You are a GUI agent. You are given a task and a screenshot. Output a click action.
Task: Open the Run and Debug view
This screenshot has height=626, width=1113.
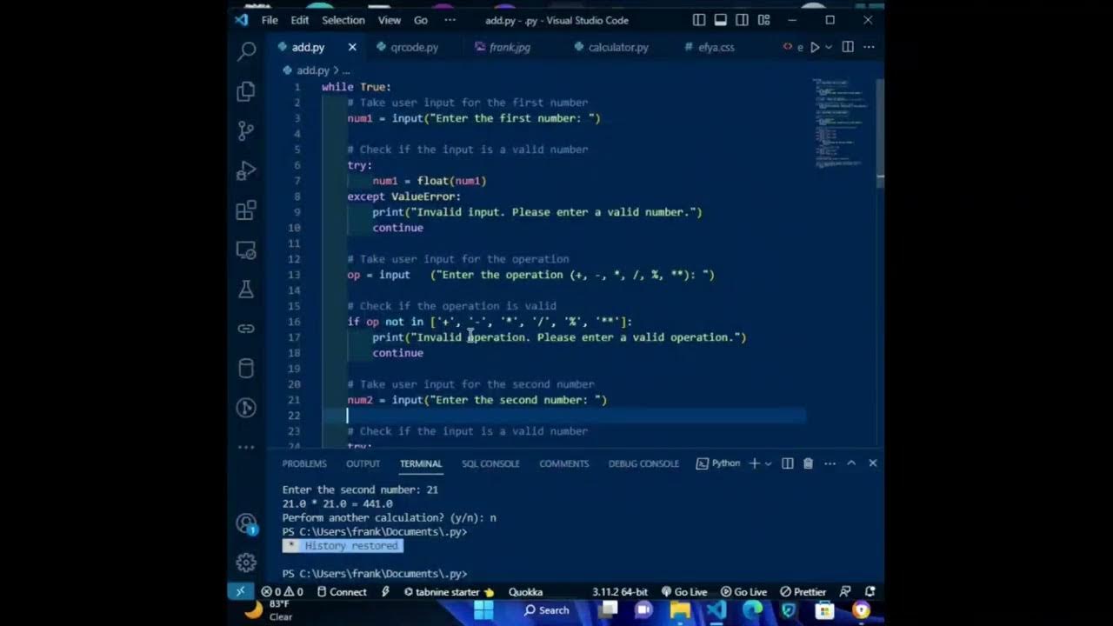246,171
